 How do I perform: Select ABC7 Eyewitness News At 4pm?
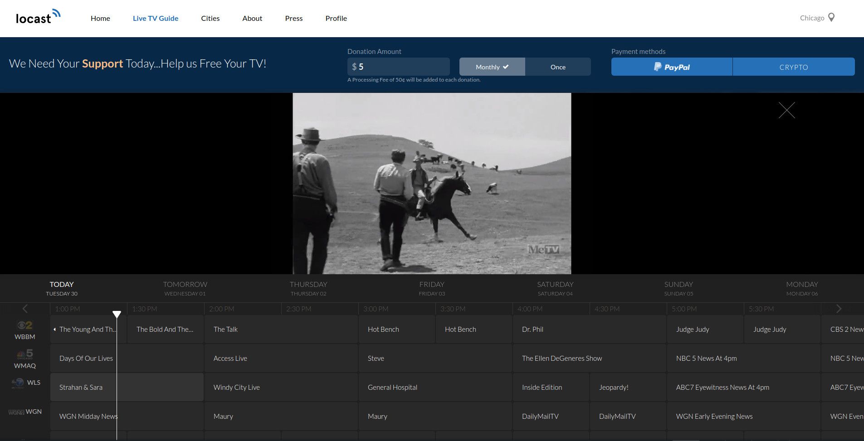(744, 387)
